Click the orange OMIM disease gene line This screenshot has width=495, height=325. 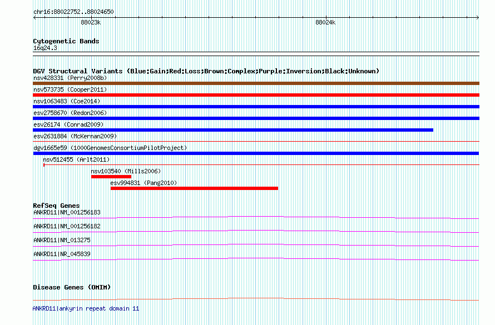[x=256, y=299]
